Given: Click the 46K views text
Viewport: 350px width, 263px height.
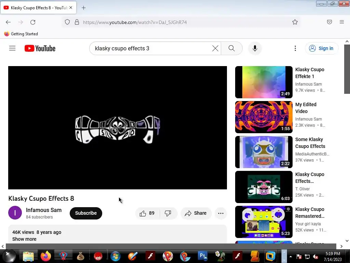Looking at the screenshot, I should (x=23, y=232).
